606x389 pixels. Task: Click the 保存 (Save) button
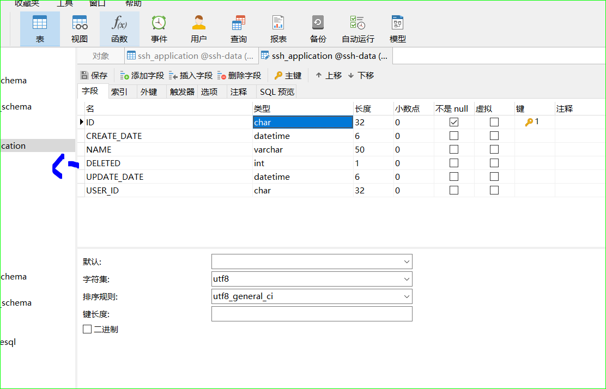click(94, 75)
